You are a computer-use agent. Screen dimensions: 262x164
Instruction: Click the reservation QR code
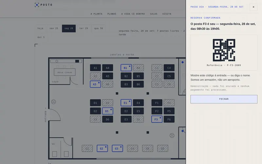tap(224, 50)
